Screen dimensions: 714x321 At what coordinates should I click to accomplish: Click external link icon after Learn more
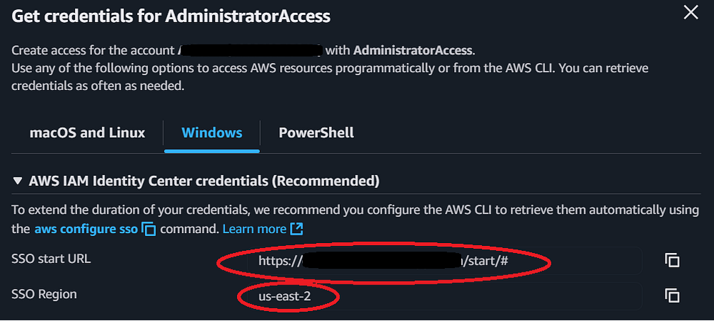pyautogui.click(x=297, y=229)
